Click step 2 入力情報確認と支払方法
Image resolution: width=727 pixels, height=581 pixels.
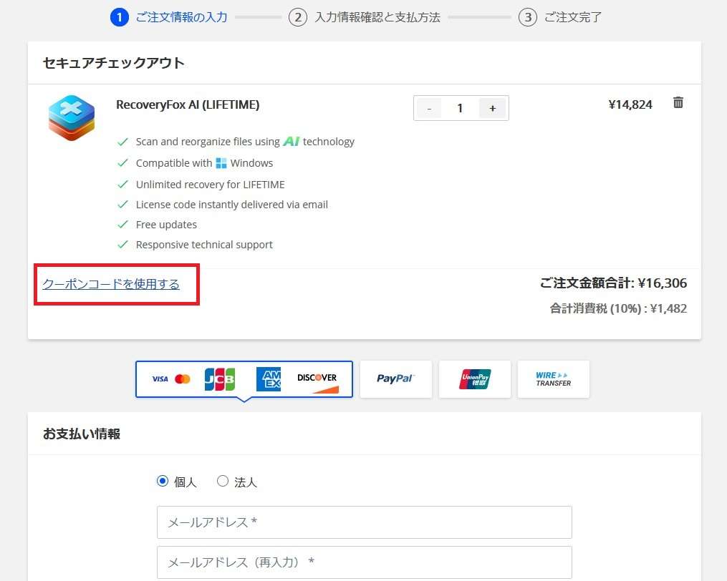tap(365, 18)
